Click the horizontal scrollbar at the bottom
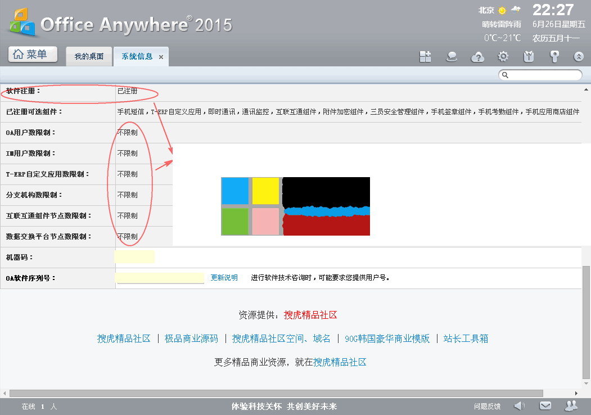The height and width of the screenshot is (415, 591). (276, 393)
